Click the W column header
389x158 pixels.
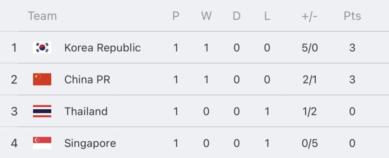206,16
